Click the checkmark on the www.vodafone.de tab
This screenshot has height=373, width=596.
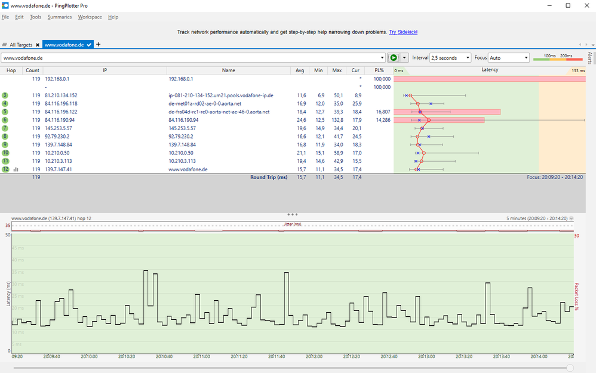89,45
